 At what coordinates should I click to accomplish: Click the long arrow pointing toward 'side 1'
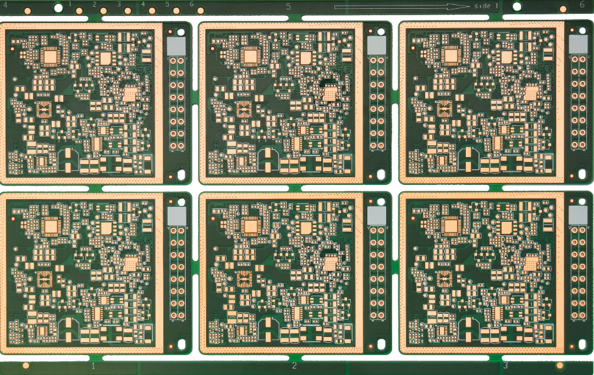point(402,7)
